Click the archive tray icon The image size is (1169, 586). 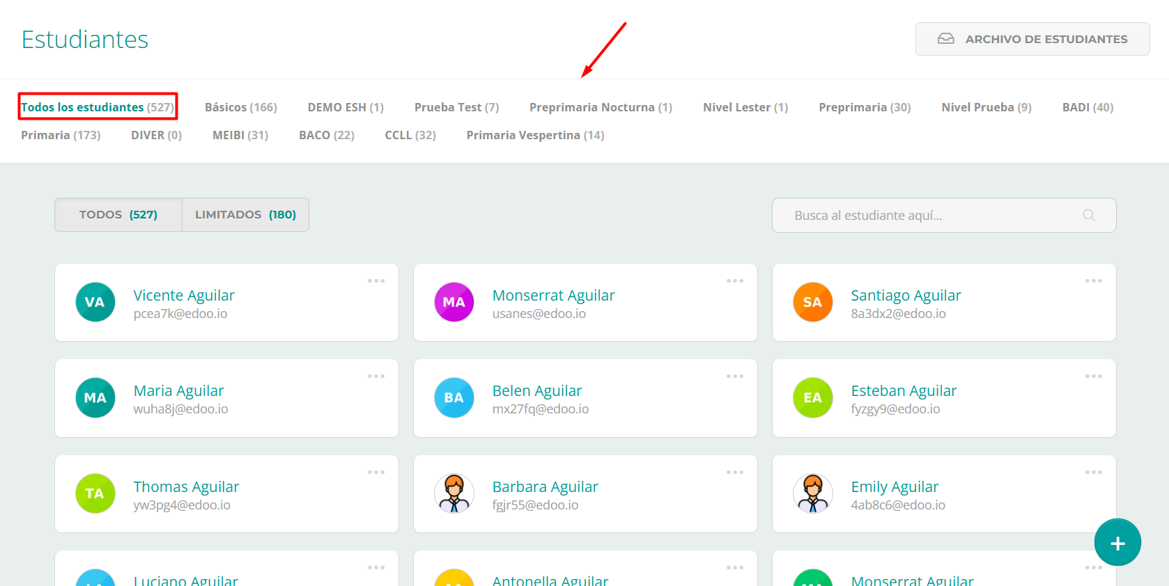pos(946,39)
